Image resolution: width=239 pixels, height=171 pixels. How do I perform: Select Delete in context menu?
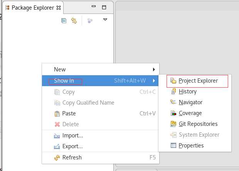pos(101,124)
